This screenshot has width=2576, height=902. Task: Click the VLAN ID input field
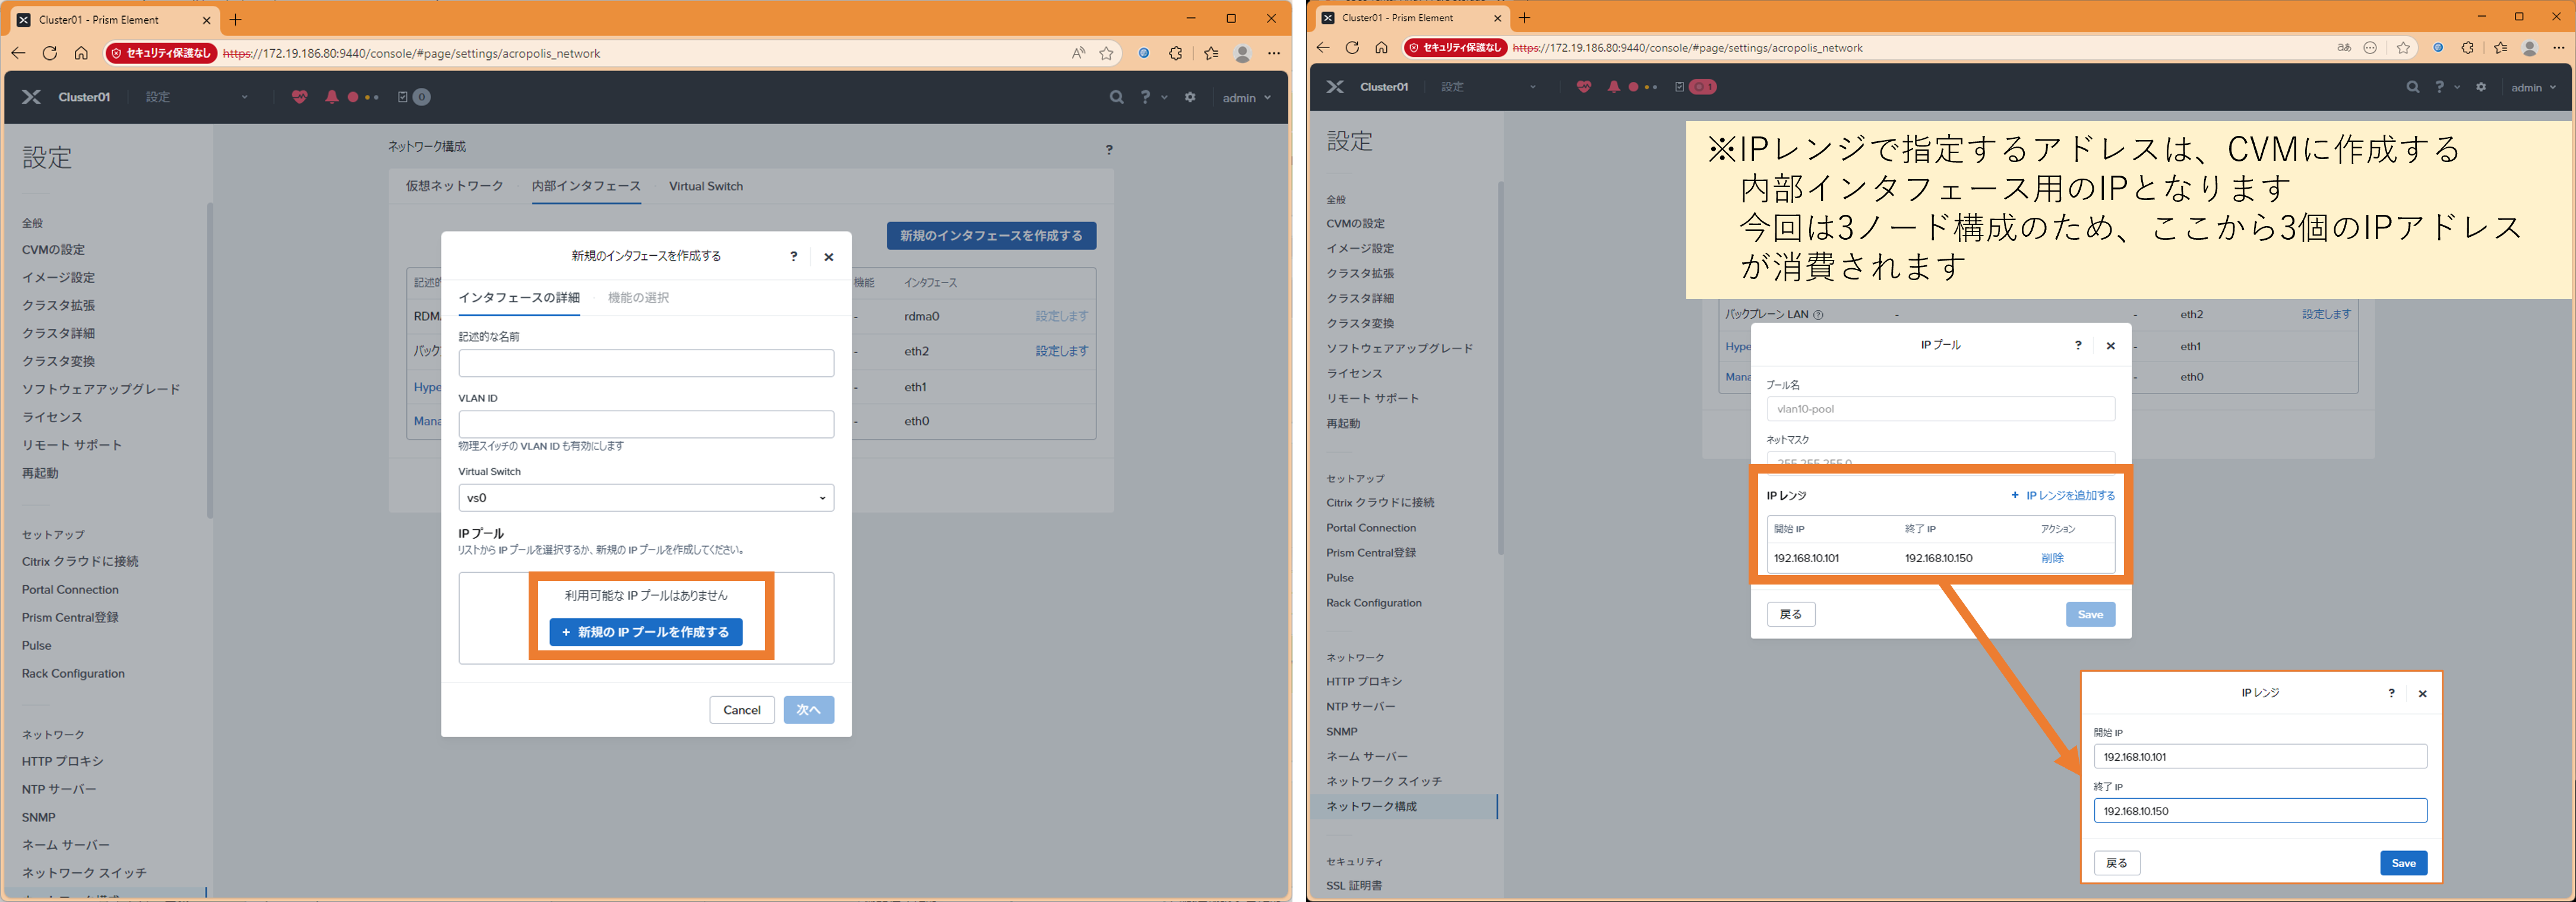pyautogui.click(x=646, y=424)
